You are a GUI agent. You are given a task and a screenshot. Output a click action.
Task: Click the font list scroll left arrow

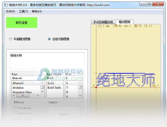tap(14, 95)
